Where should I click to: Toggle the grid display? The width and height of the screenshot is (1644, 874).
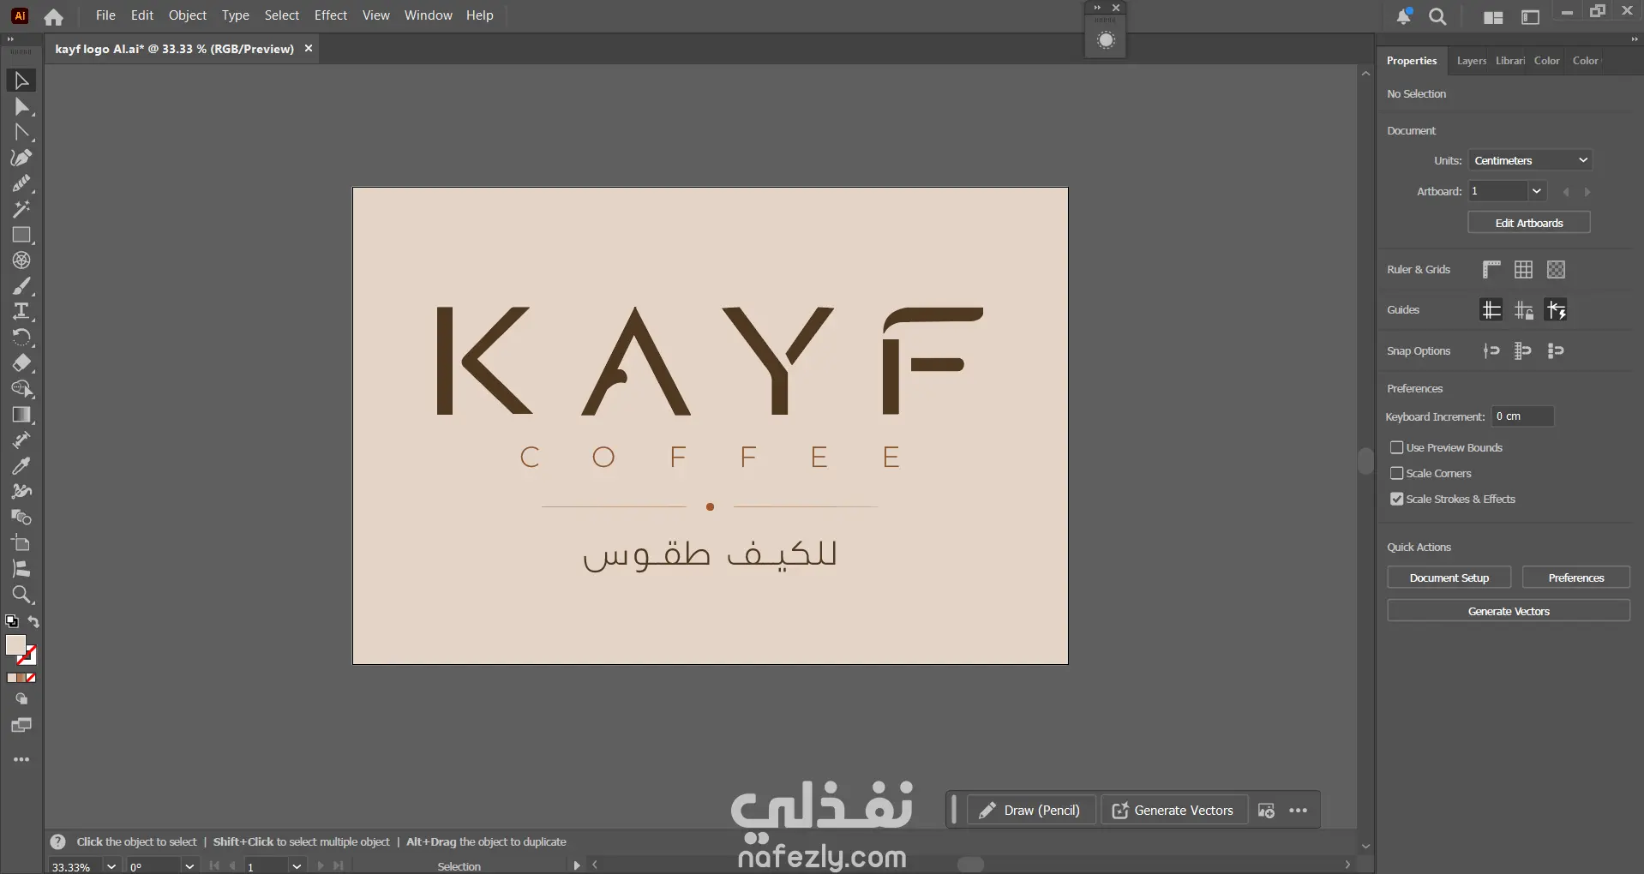click(x=1523, y=270)
